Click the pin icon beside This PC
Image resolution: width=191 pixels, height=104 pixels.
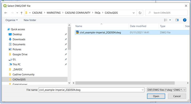[66, 64]
